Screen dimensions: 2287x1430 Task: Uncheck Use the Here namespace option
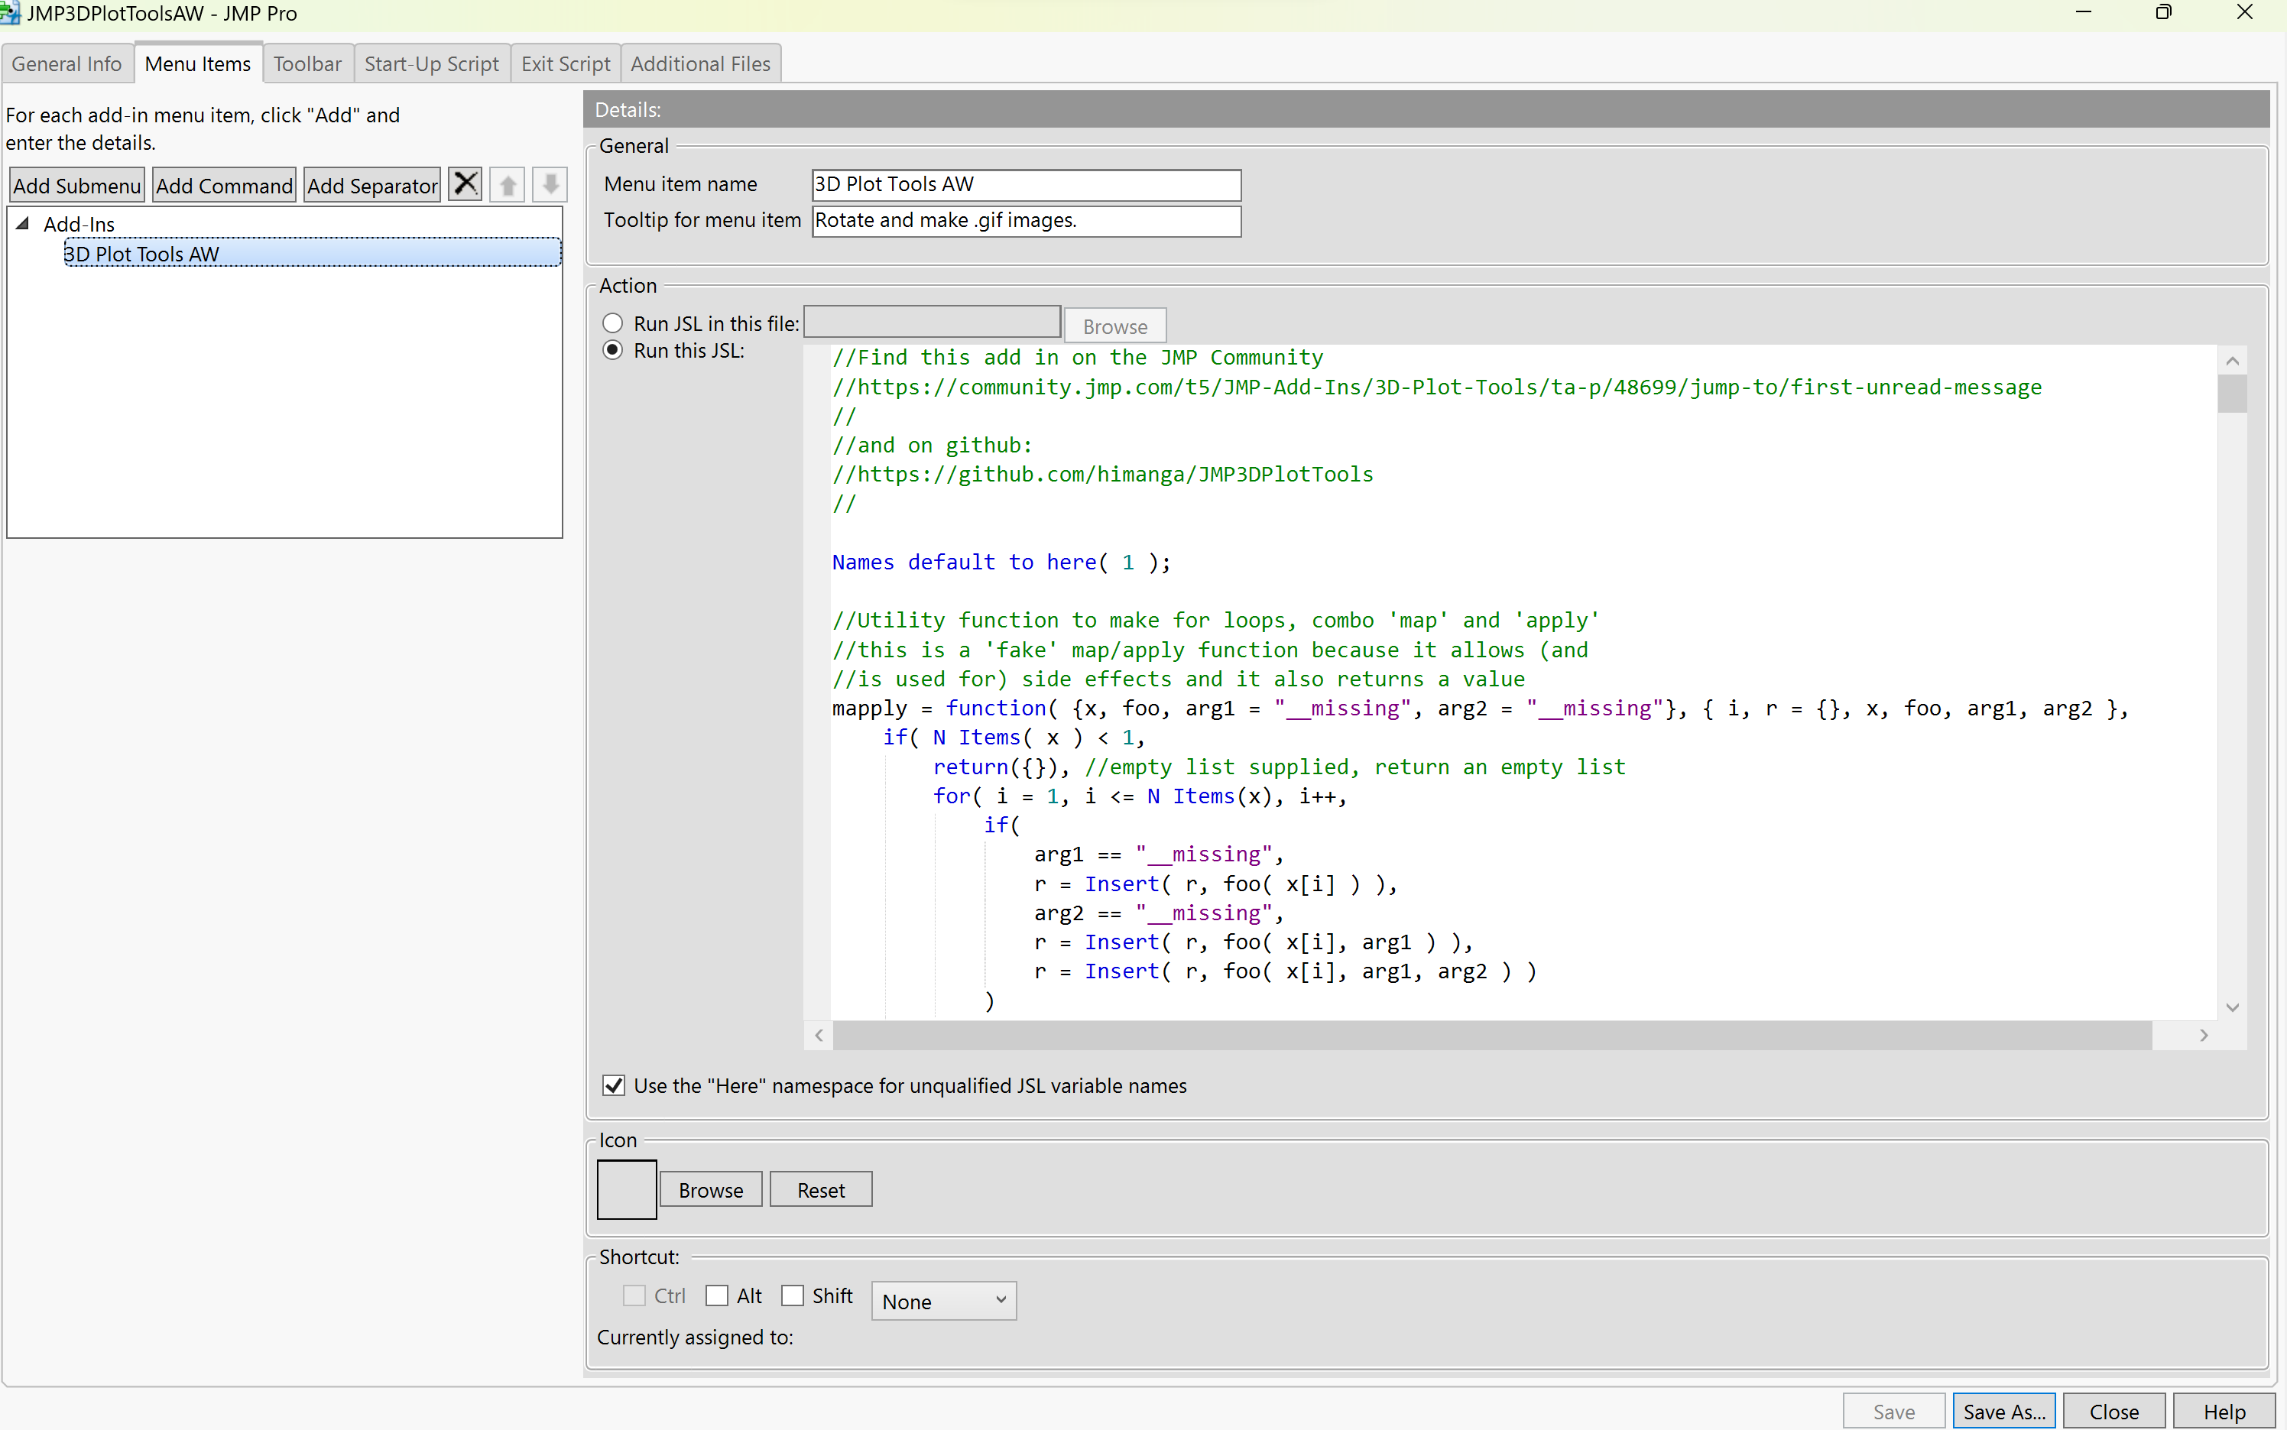tap(613, 1085)
